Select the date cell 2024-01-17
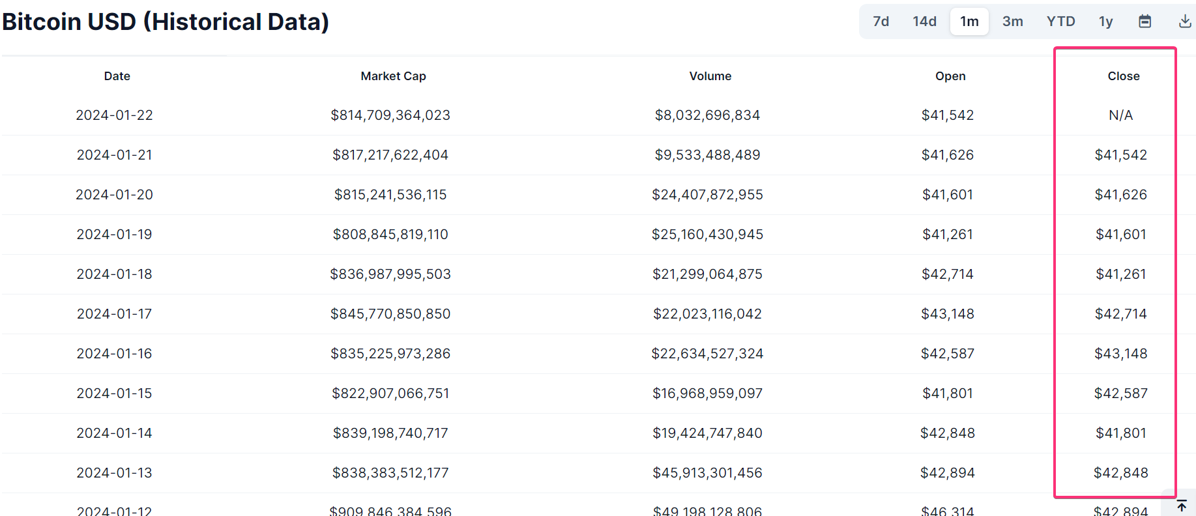1196x516 pixels. [114, 314]
